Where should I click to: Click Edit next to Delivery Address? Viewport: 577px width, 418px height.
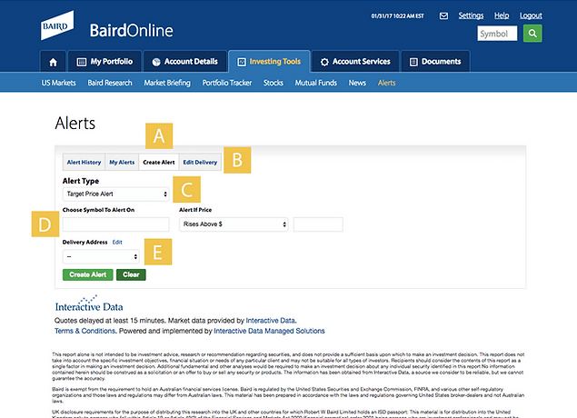(117, 242)
